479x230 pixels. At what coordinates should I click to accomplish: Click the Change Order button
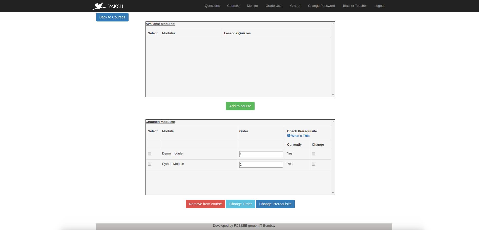pyautogui.click(x=240, y=204)
